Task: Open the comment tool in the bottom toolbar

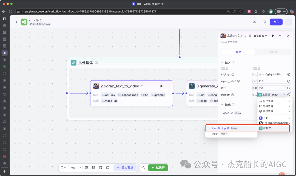Action: click(x=86, y=168)
